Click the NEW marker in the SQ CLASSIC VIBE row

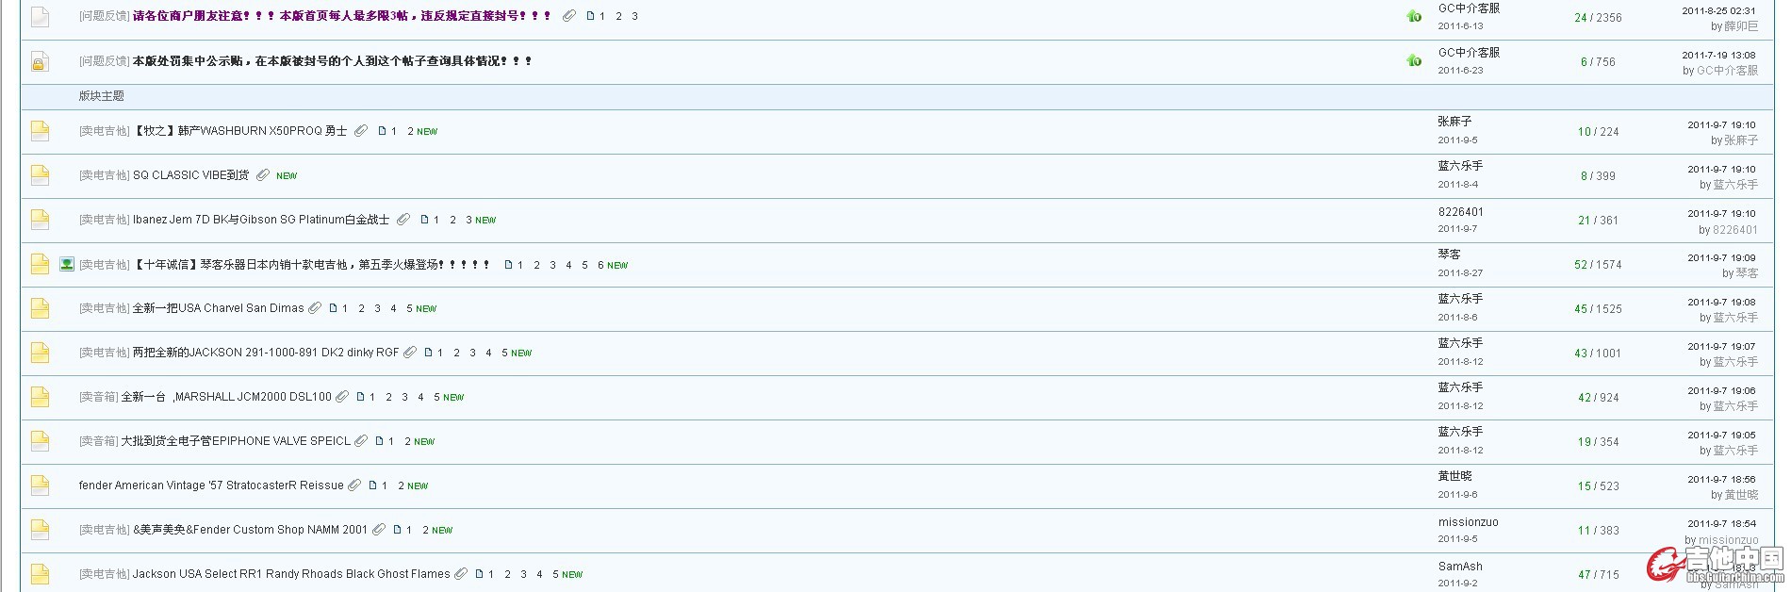(287, 176)
